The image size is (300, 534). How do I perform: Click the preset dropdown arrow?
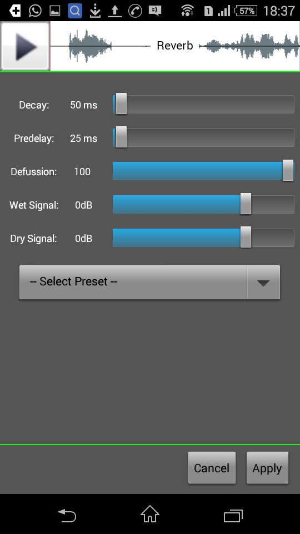click(x=263, y=283)
